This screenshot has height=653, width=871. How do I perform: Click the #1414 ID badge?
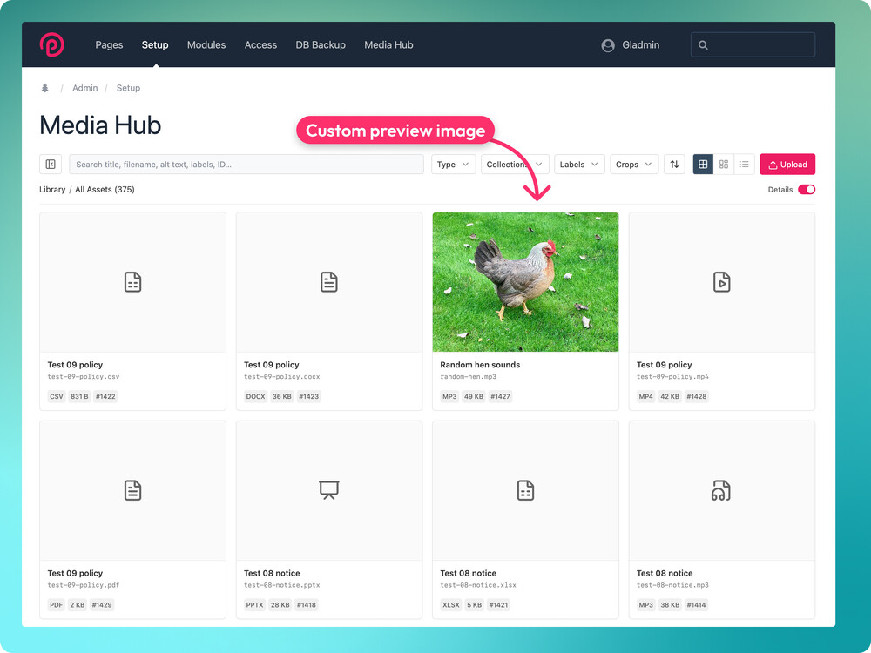pos(696,605)
